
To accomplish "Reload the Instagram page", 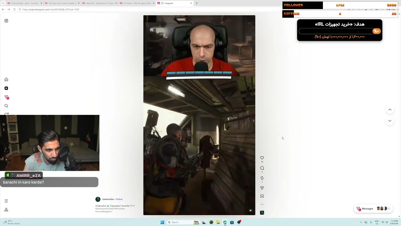I will pyautogui.click(x=14, y=9).
